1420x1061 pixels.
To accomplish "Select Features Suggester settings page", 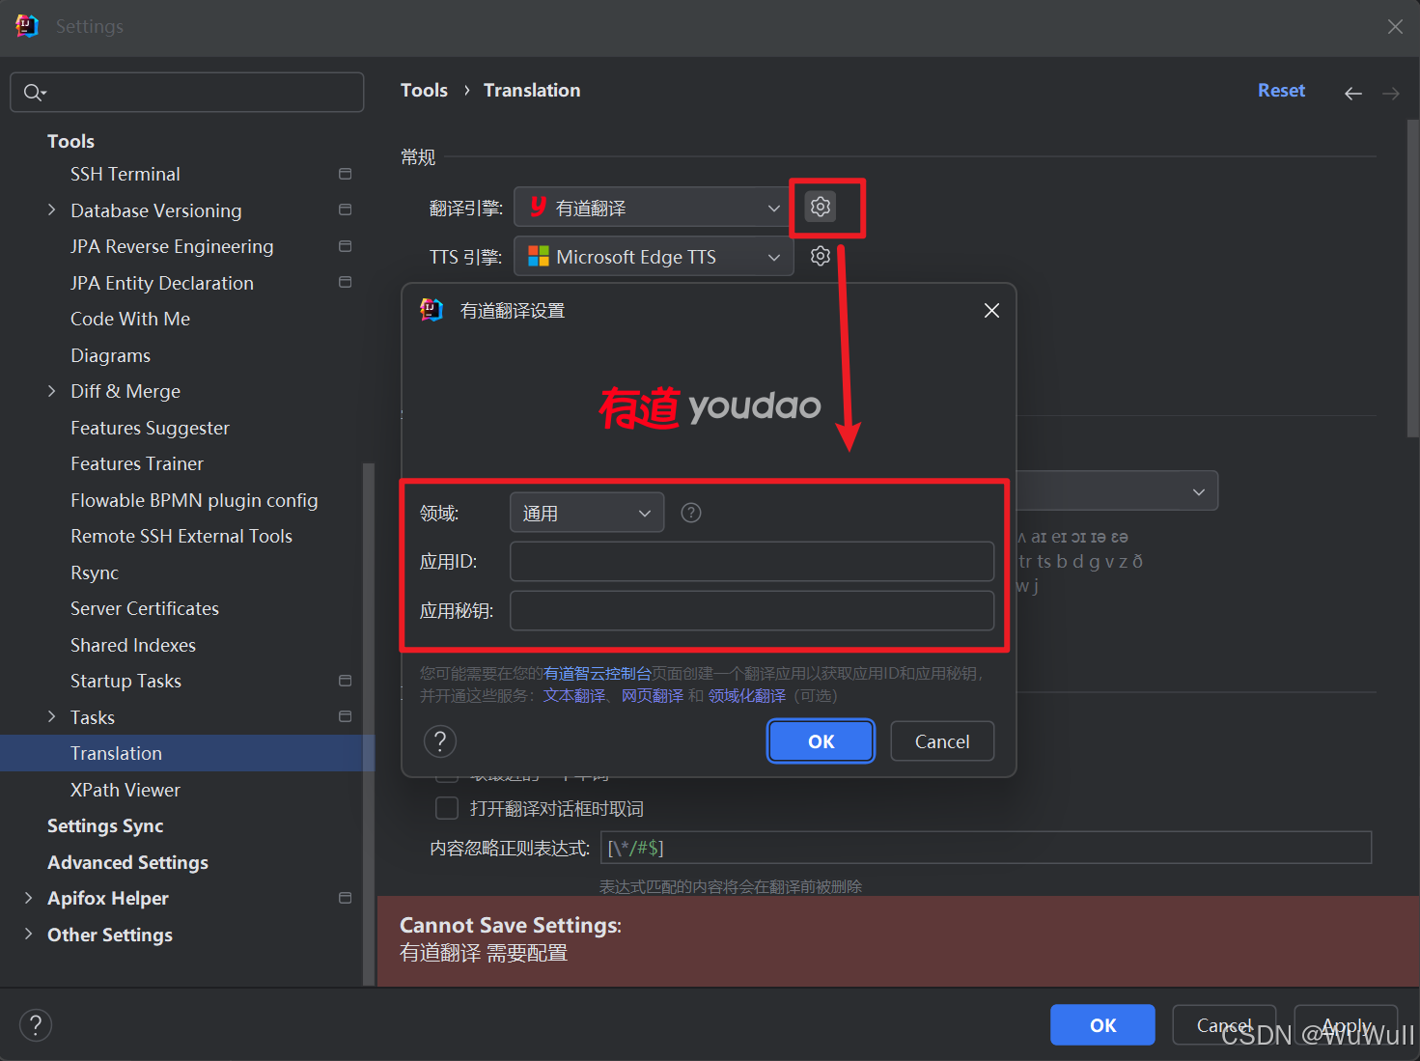I will point(150,428).
